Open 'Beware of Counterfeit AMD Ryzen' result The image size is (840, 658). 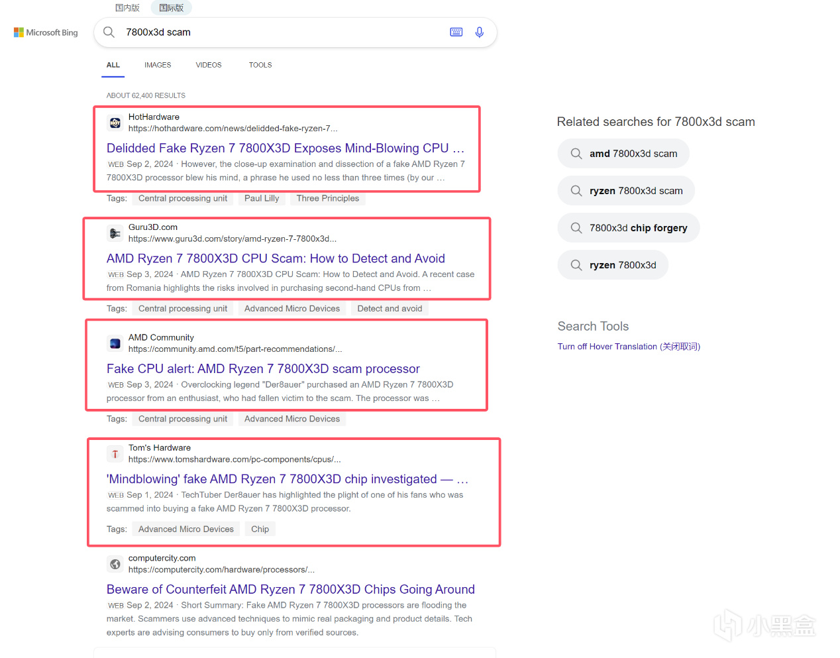pos(291,590)
